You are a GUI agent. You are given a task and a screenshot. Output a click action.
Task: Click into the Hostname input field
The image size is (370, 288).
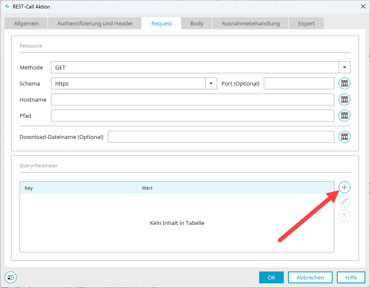(x=192, y=100)
